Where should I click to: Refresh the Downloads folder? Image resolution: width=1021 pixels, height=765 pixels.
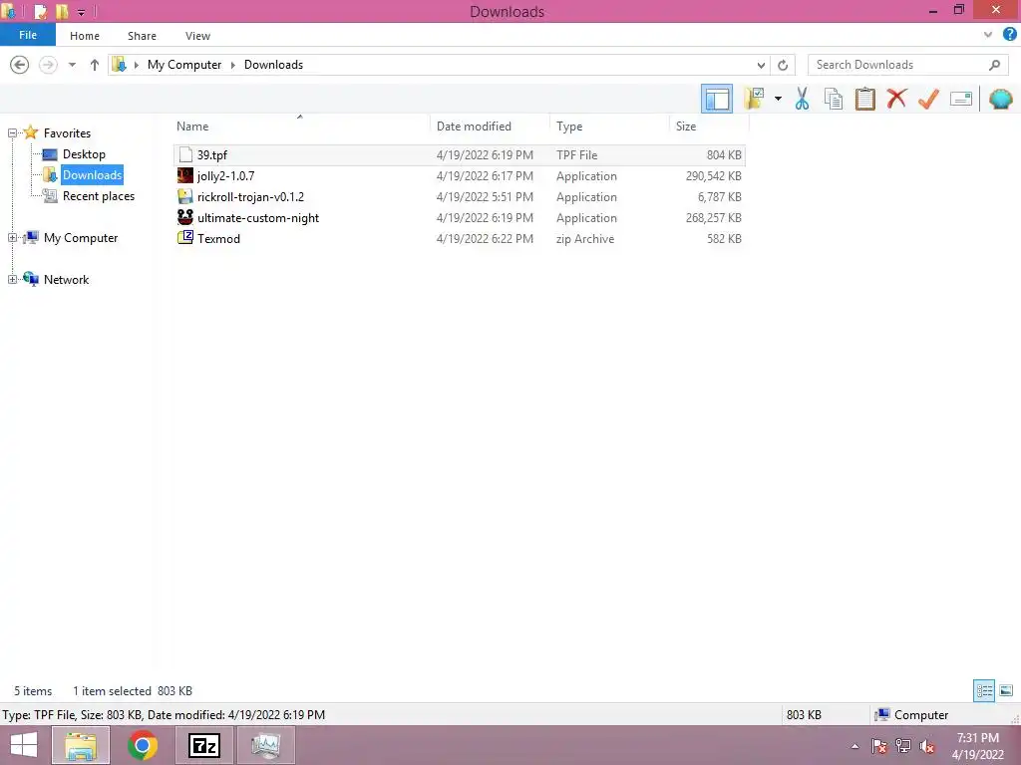pos(783,65)
